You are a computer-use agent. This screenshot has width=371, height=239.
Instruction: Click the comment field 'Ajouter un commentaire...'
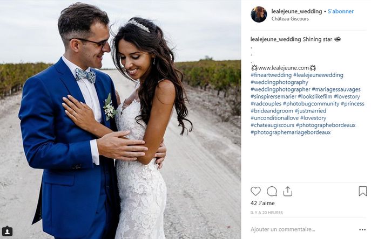pos(283,229)
